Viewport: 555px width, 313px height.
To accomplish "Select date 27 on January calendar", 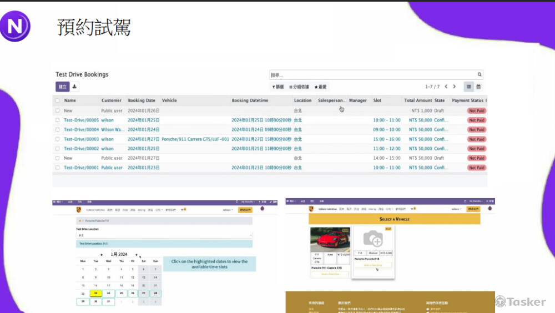I will tap(143, 294).
